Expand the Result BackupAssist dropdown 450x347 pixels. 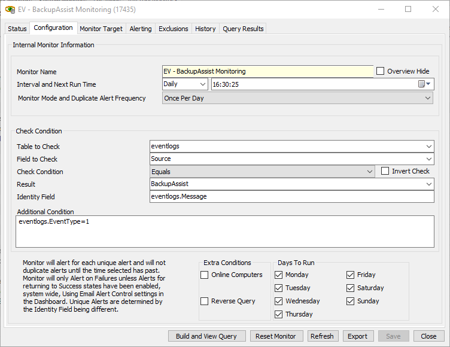[x=428, y=184]
